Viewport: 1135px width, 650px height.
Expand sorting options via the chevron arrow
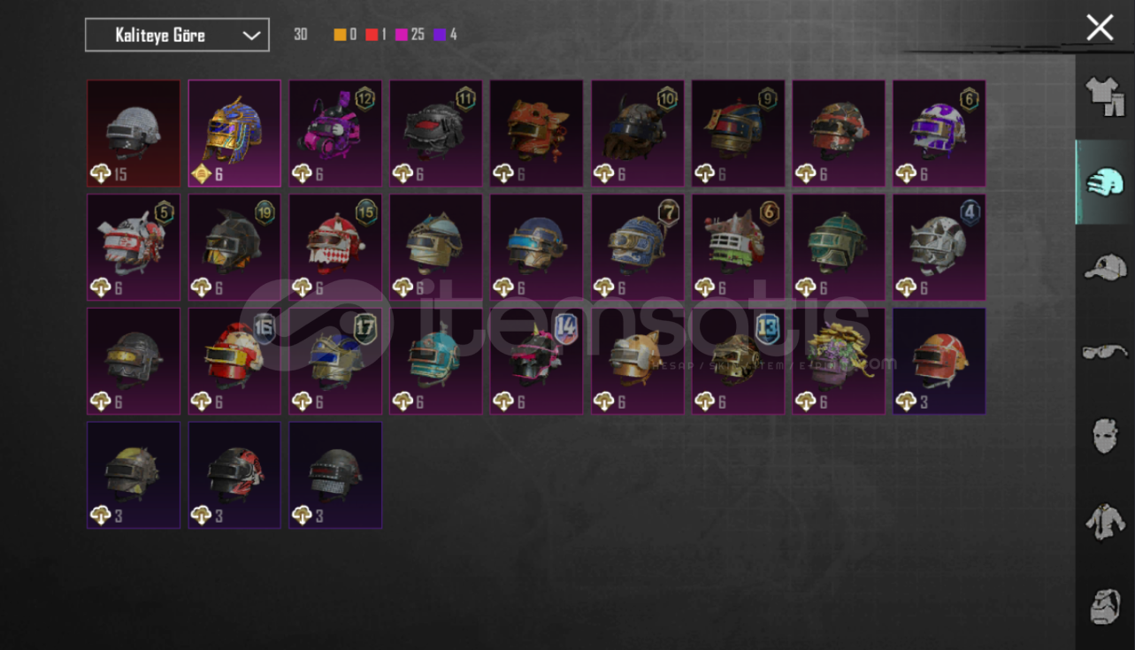251,35
